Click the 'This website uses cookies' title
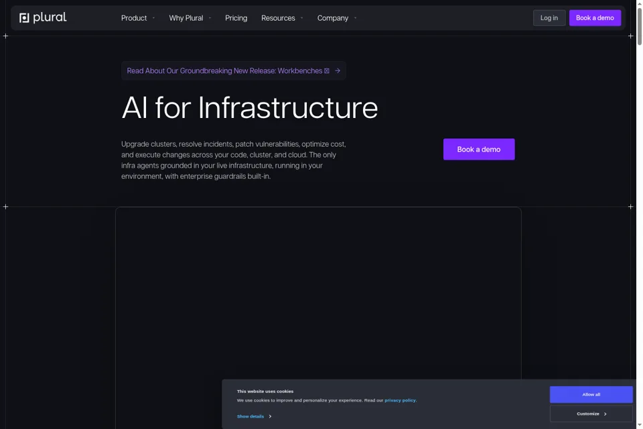This screenshot has width=643, height=429. (x=265, y=391)
